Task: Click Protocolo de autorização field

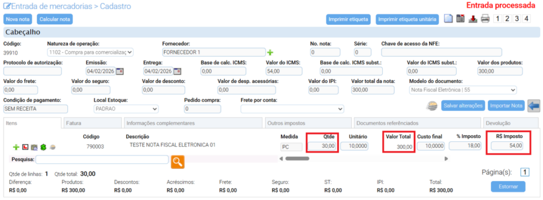Action: click(32, 71)
